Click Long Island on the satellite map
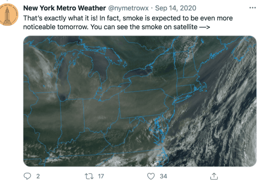 (184, 98)
